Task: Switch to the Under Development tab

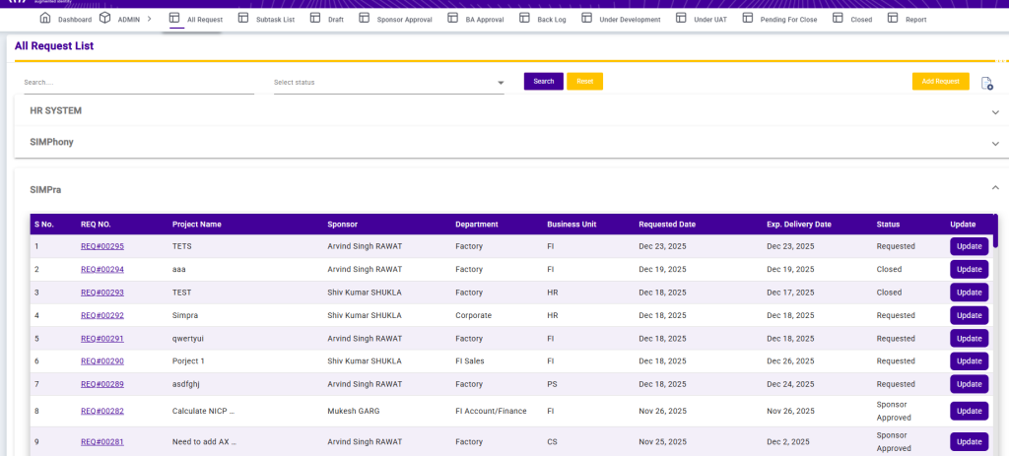Action: pos(630,20)
